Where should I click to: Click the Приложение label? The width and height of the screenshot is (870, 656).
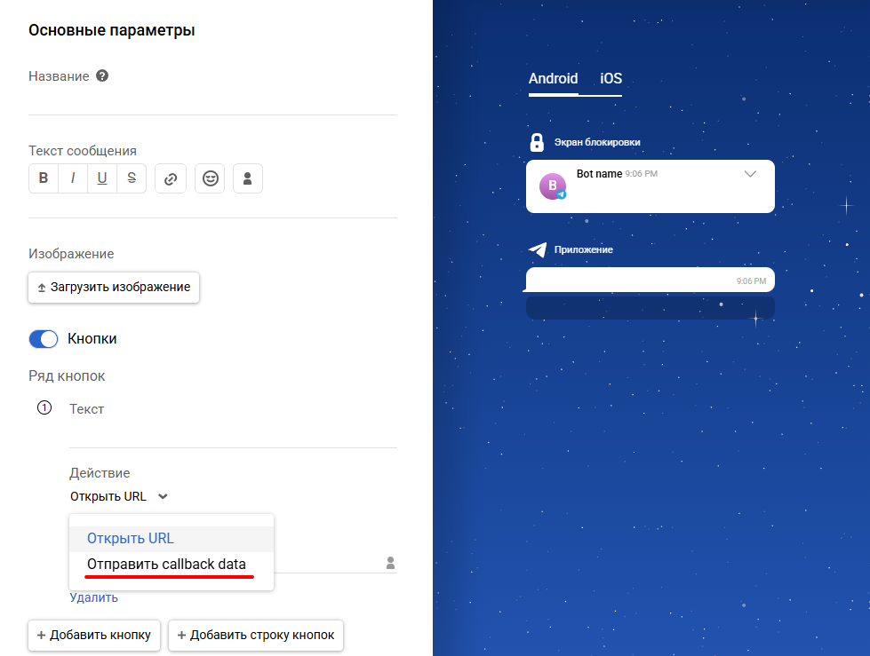click(x=583, y=249)
